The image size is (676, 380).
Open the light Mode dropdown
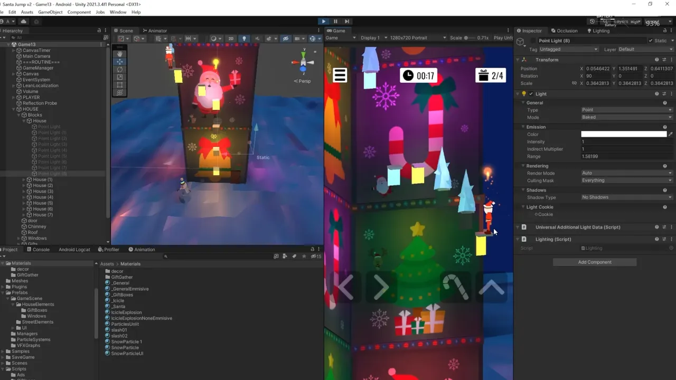coord(627,117)
